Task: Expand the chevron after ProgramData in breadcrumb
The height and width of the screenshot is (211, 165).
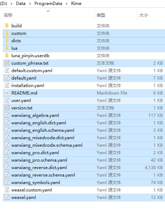Action: [x=66, y=4]
